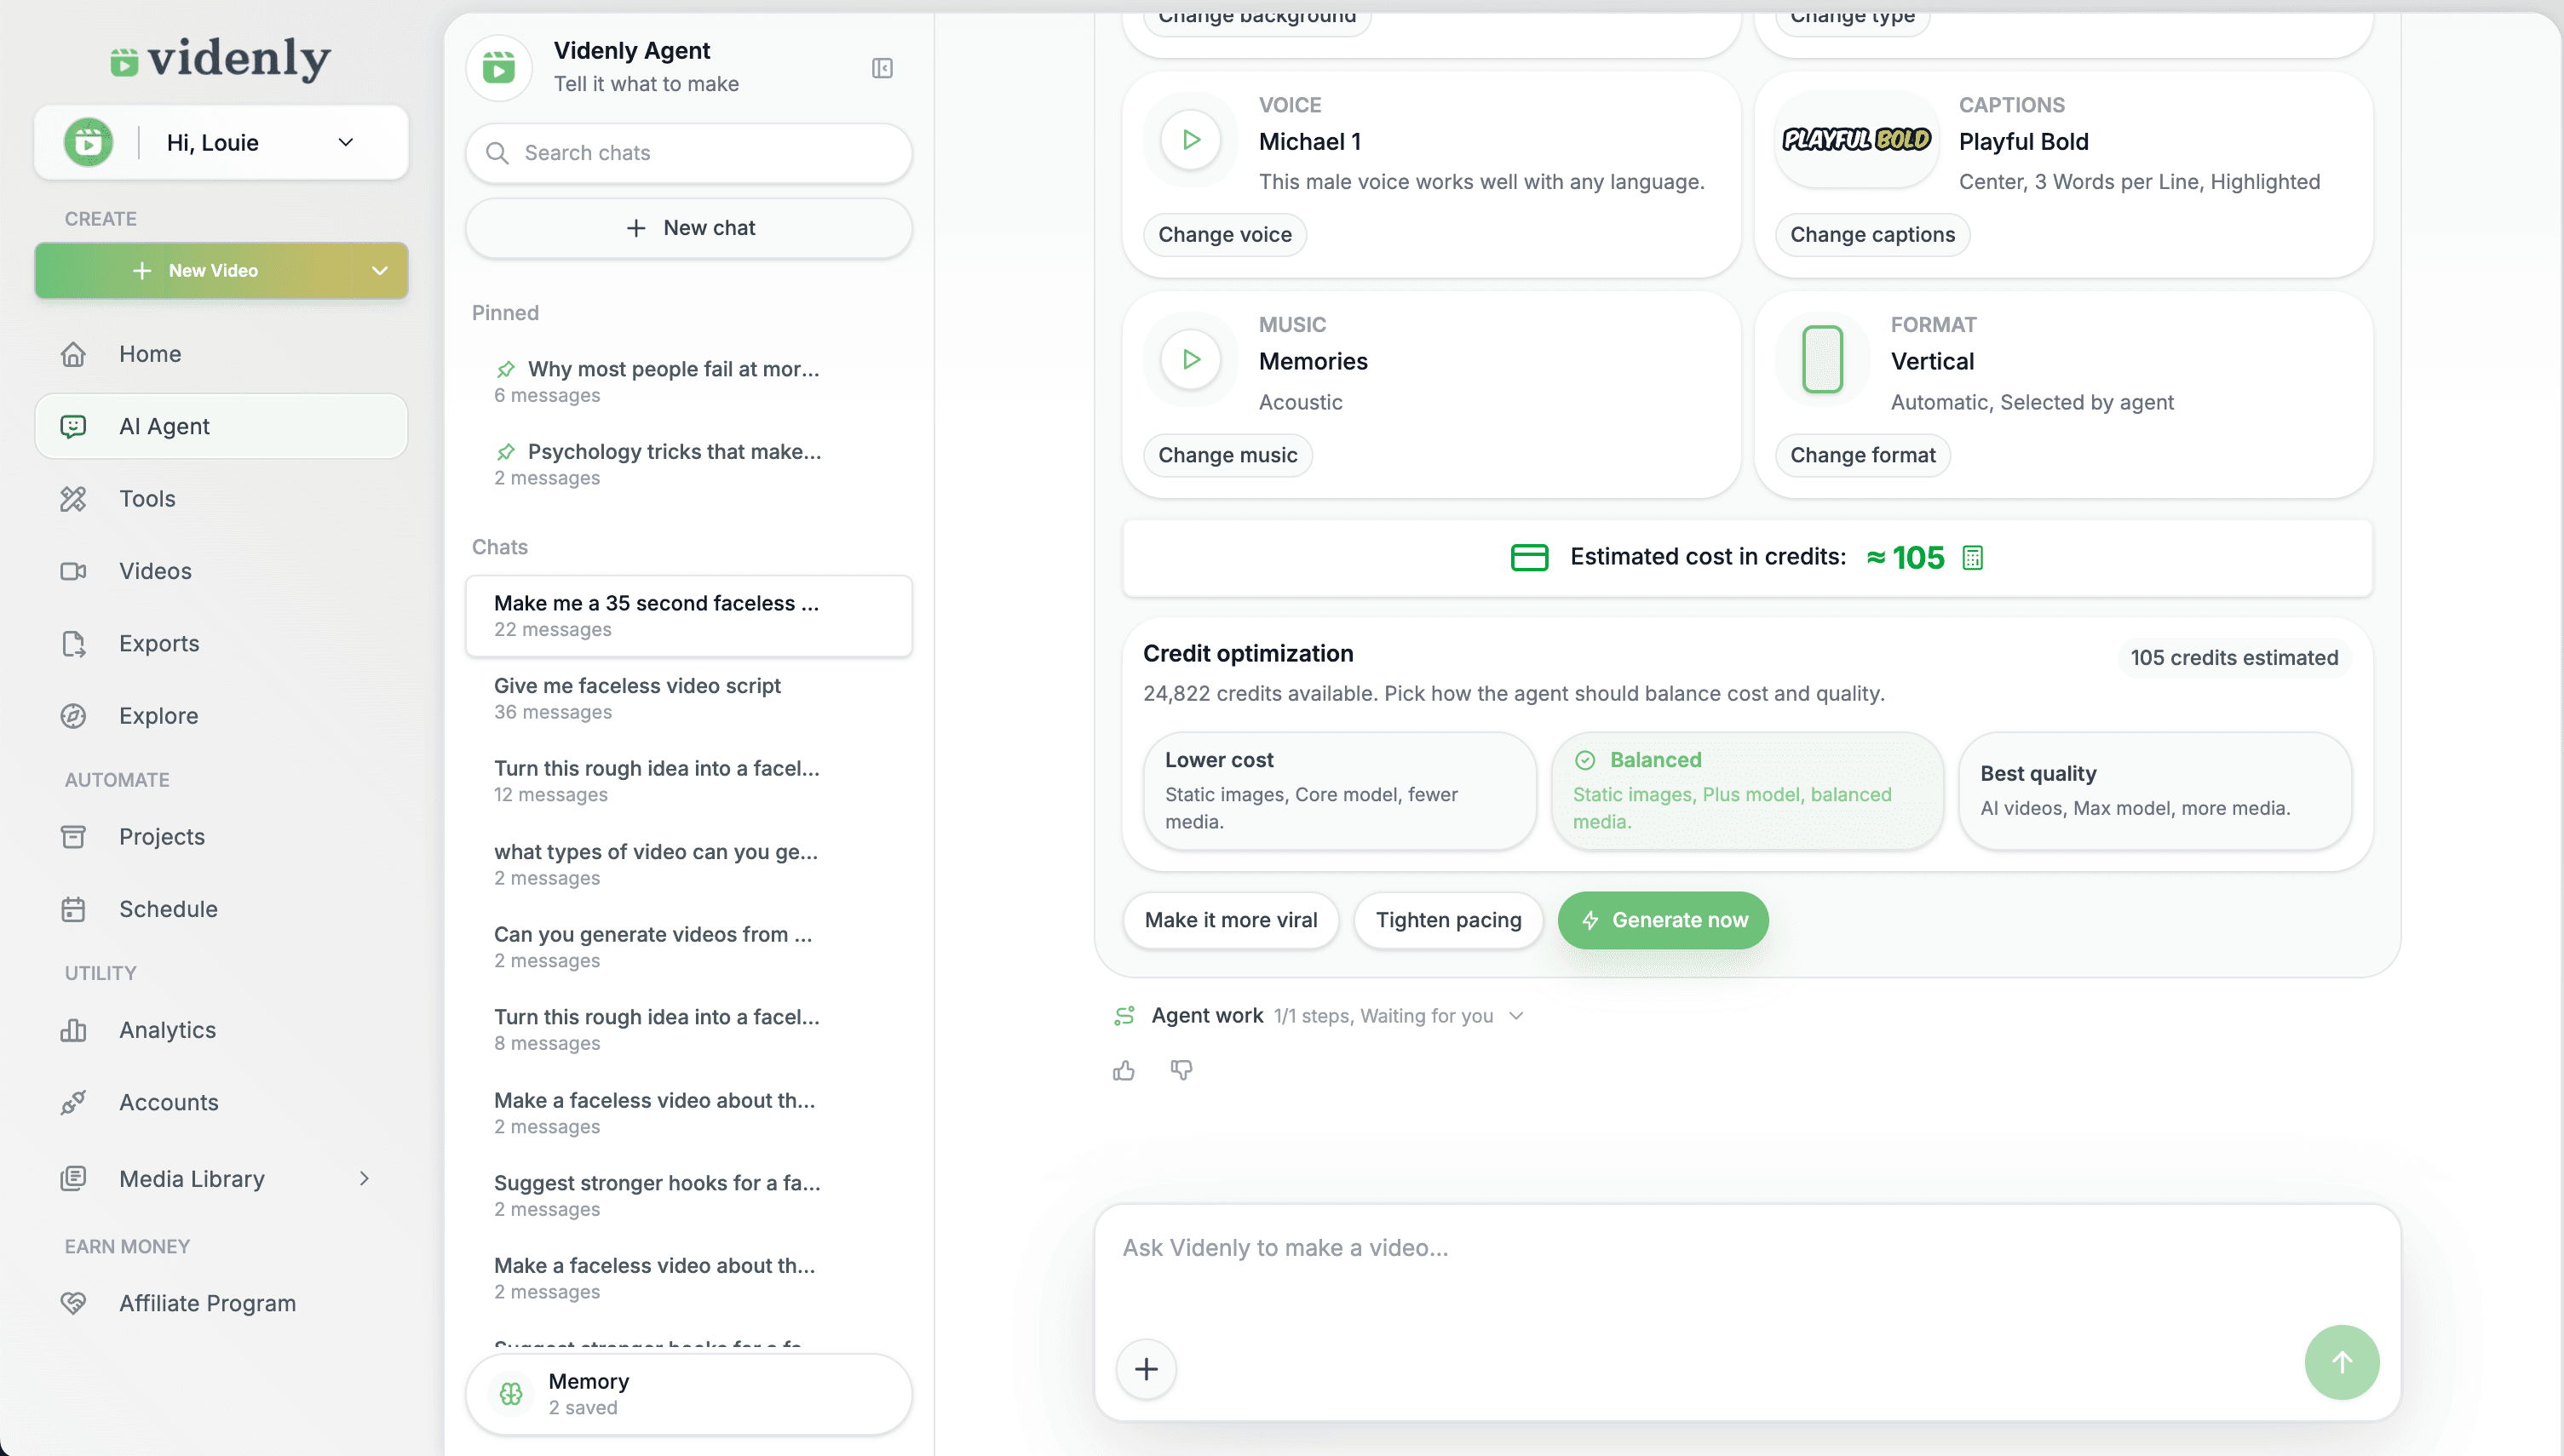The image size is (2564, 1456).
Task: Open the Analytics page
Action: point(221,1030)
